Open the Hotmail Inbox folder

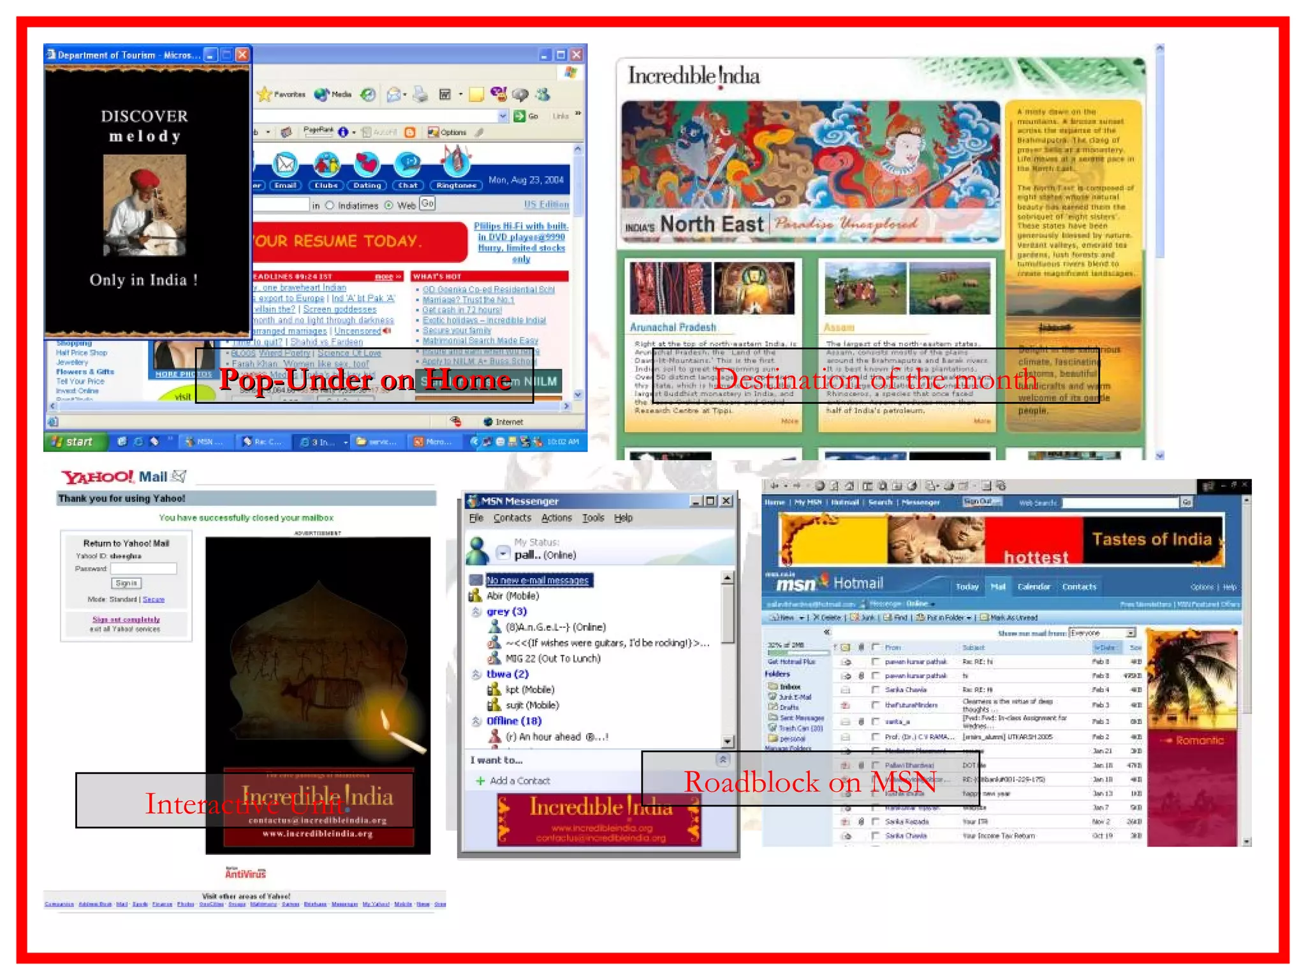pyautogui.click(x=785, y=687)
